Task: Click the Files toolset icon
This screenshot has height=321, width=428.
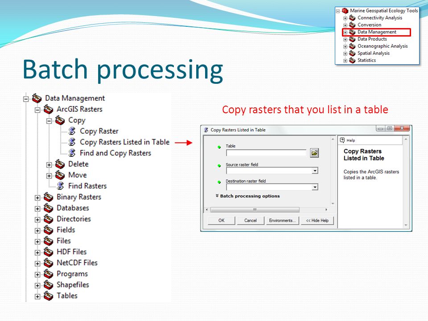Action: [x=48, y=241]
